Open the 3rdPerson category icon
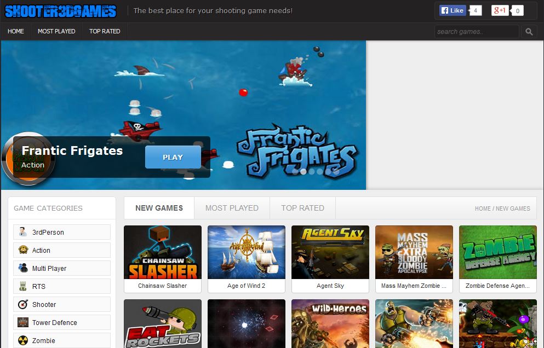The image size is (544, 348). [x=23, y=232]
